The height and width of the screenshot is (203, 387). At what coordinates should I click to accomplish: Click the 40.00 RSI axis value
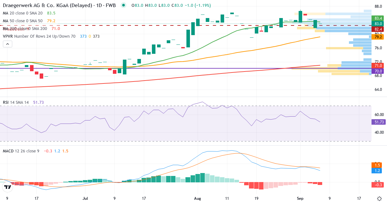tap(379, 132)
